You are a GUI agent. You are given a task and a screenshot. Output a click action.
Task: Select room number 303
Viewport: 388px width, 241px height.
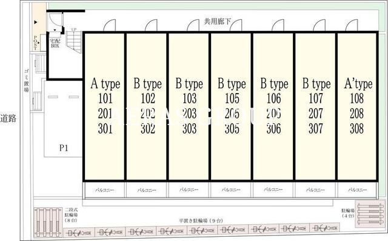[189, 129]
